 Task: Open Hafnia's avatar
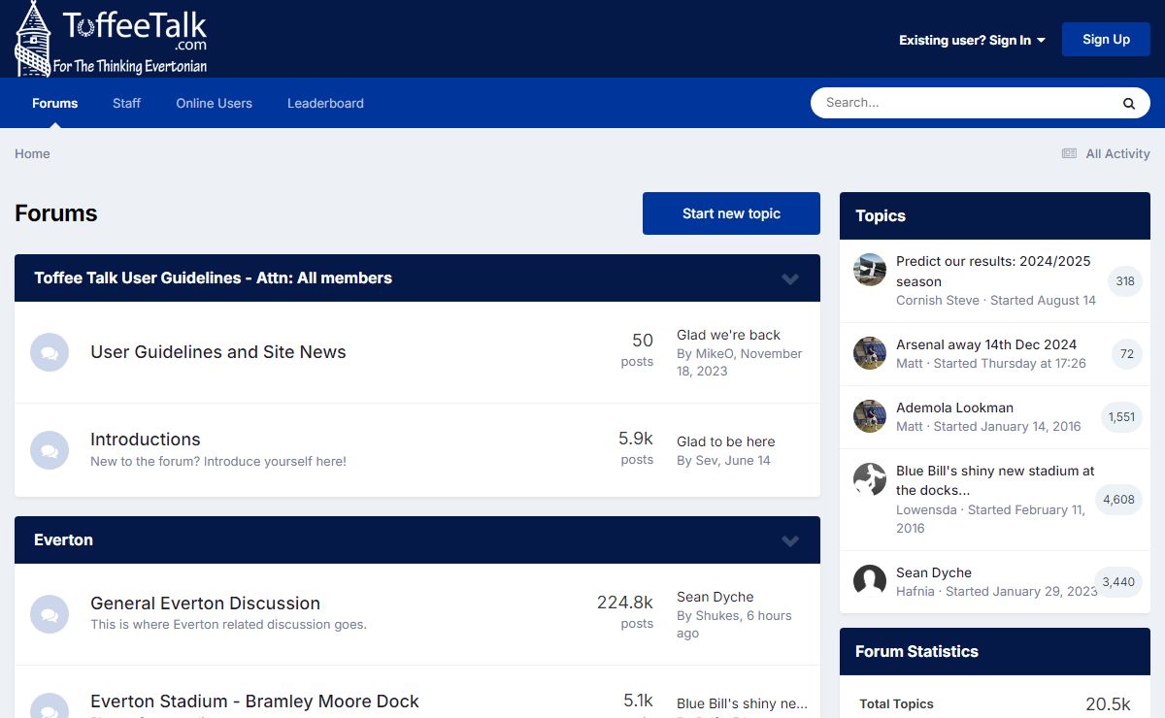click(x=870, y=581)
